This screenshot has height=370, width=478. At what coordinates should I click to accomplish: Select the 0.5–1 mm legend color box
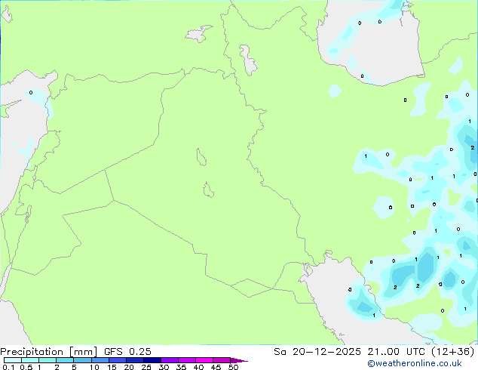tap(30, 360)
